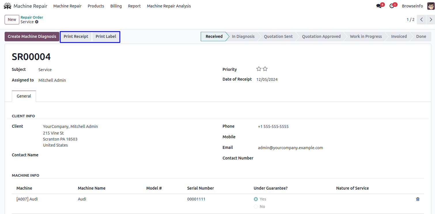435x214 pixels.
Task: Go to next record arrow
Action: (431, 20)
